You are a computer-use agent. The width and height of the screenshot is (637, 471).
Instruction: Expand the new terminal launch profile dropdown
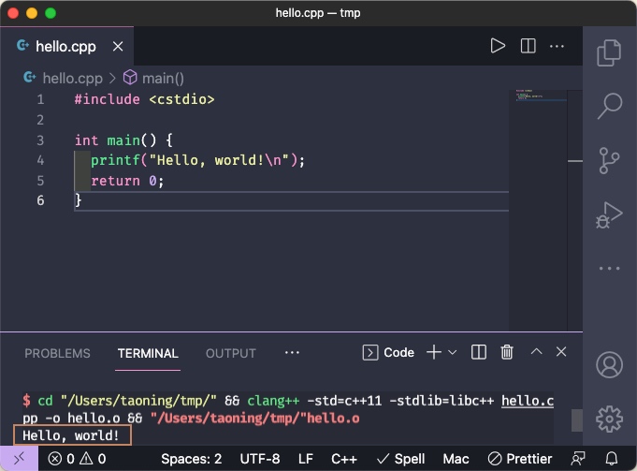coord(453,352)
